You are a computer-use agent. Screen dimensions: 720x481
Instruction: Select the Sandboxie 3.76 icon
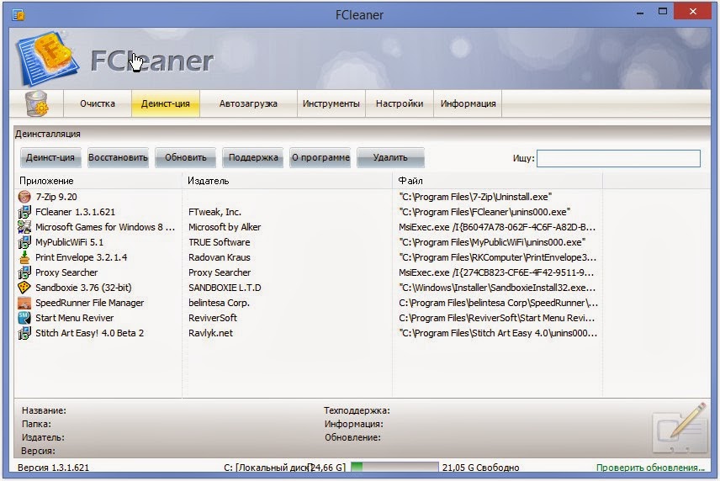[24, 288]
